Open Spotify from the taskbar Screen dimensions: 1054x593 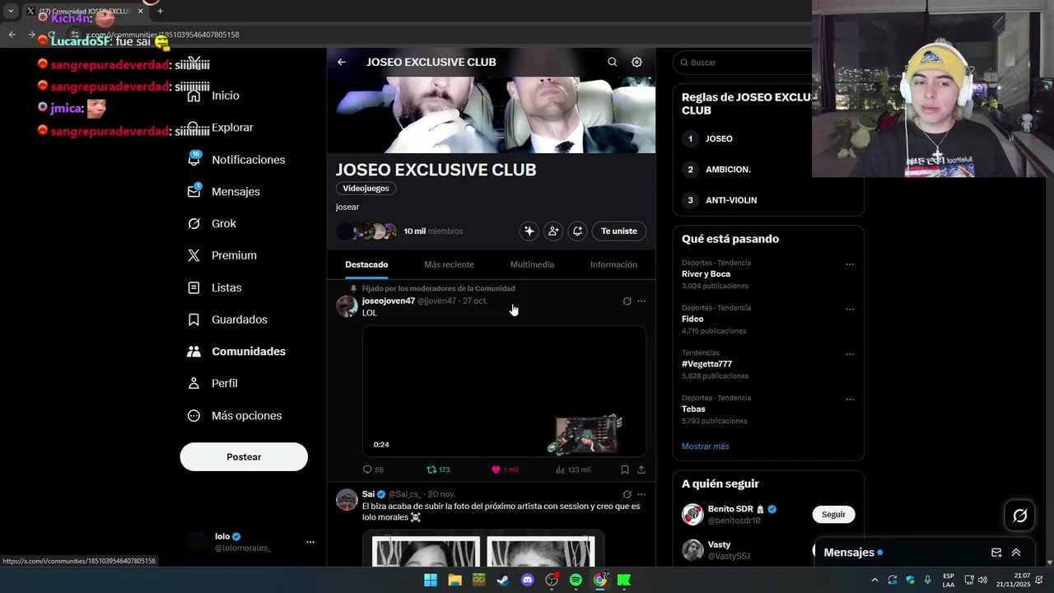point(576,580)
